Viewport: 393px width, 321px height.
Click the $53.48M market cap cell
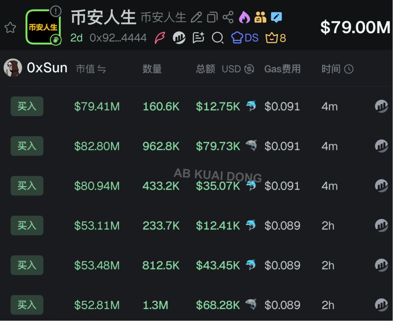click(x=97, y=265)
